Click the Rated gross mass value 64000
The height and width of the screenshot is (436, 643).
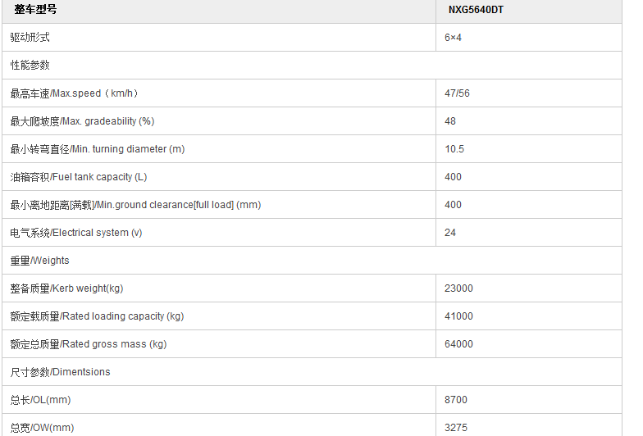pyautogui.click(x=458, y=344)
